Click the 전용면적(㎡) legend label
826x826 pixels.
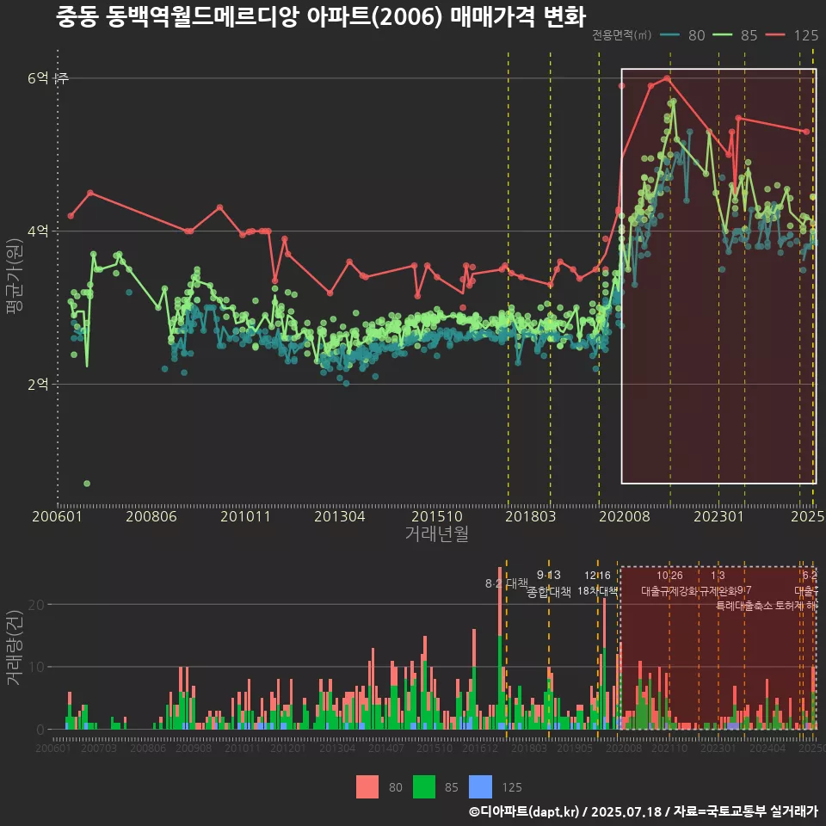point(622,35)
